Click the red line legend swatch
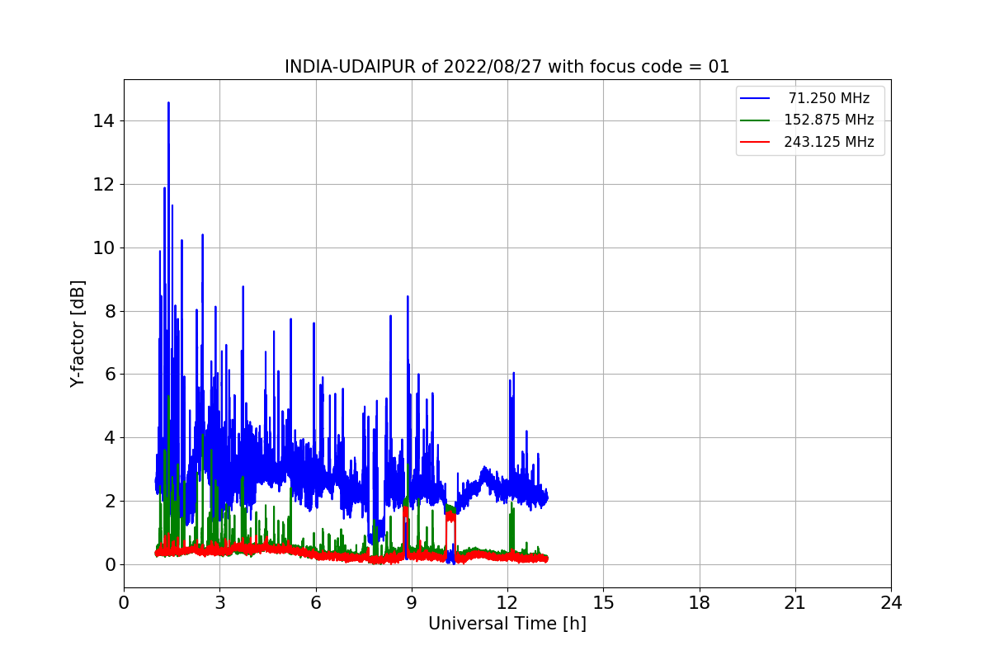Image resolution: width=990 pixels, height=660 pixels. [755, 142]
